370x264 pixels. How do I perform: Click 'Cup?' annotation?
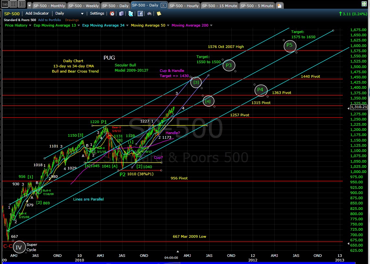[x=158, y=157]
